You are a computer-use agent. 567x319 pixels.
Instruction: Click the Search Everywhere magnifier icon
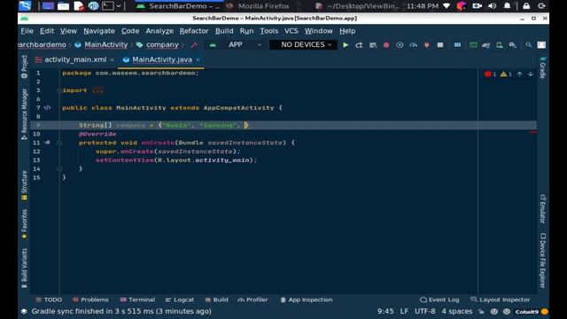(528, 45)
